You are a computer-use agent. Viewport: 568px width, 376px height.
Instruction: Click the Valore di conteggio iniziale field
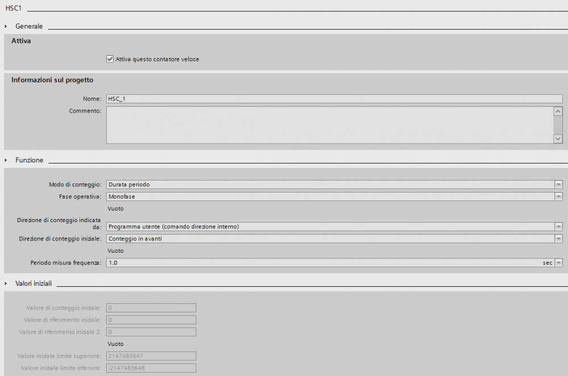click(151, 308)
